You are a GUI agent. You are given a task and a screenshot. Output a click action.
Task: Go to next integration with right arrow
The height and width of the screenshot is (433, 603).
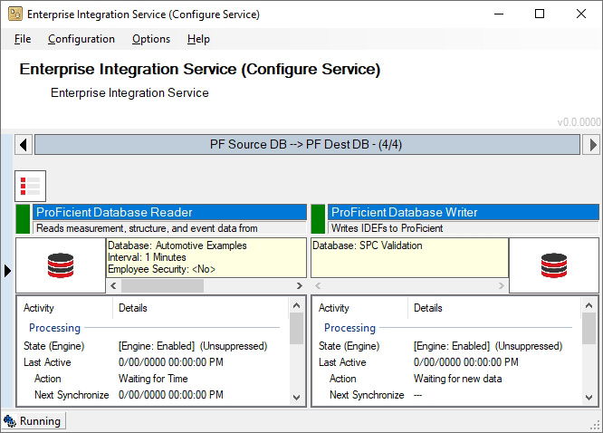pos(590,145)
